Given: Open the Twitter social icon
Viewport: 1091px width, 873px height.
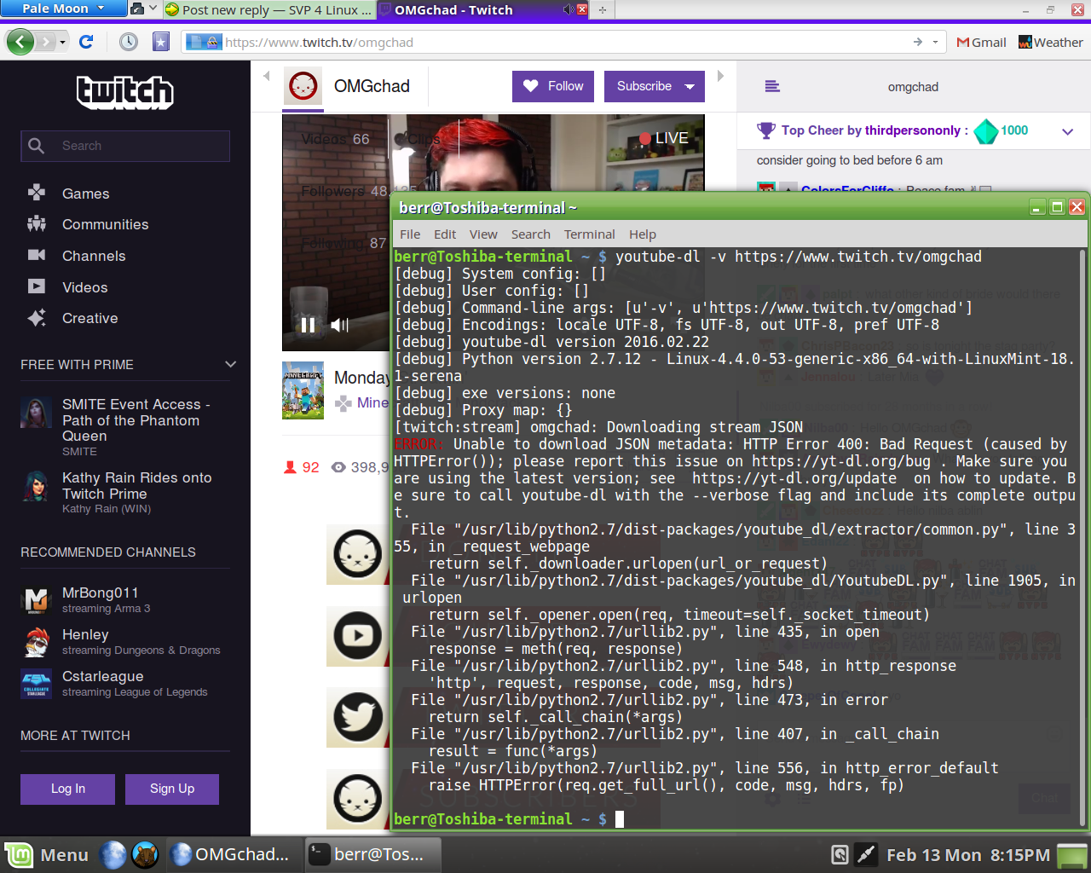Looking at the screenshot, I should [x=357, y=716].
